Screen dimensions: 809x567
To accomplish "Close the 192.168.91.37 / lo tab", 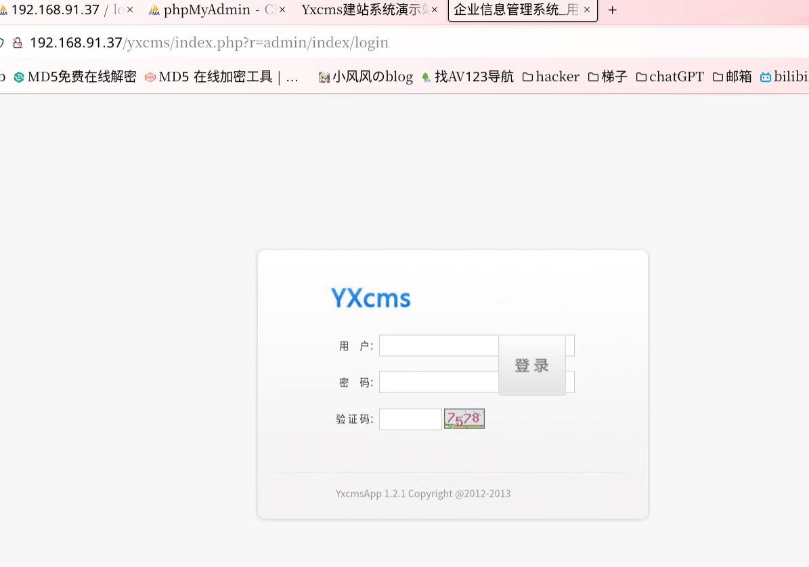I will [x=130, y=9].
